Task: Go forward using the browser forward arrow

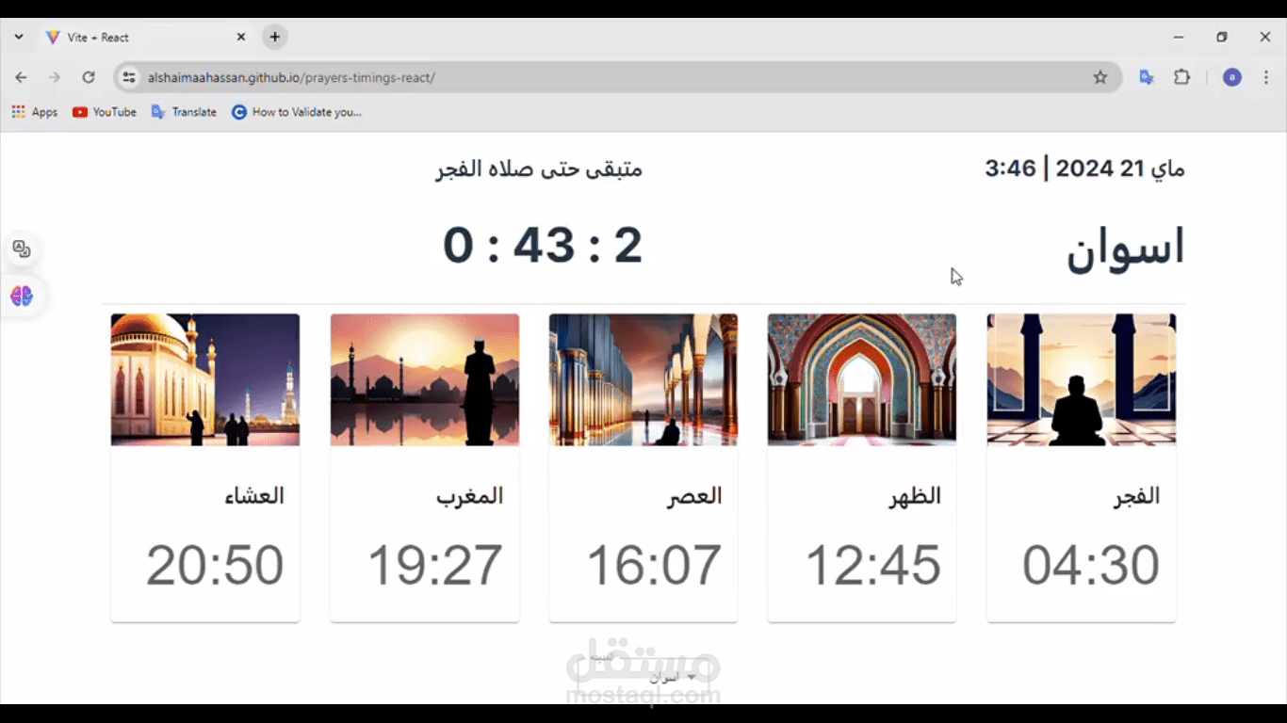Action: coord(55,77)
